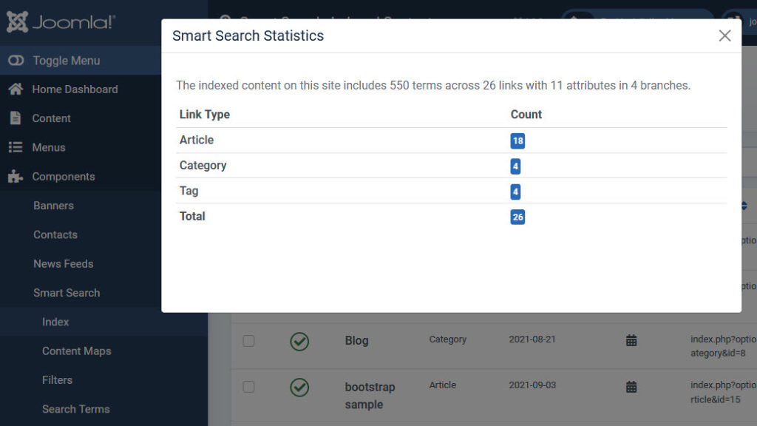Click the Content file icon in sidebar
This screenshot has width=757, height=426.
click(16, 118)
